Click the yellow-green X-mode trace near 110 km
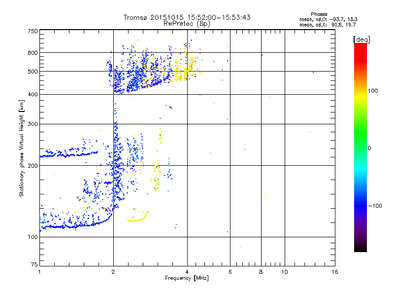 click(137, 220)
